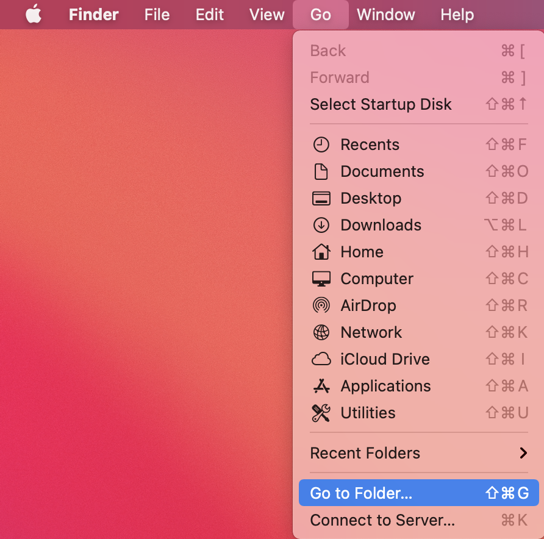The height and width of the screenshot is (539, 544).
Task: Open the View menu
Action: (267, 15)
